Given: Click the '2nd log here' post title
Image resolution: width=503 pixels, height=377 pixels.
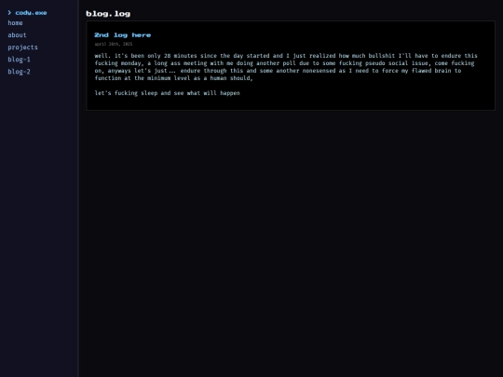Looking at the screenshot, I should [123, 35].
